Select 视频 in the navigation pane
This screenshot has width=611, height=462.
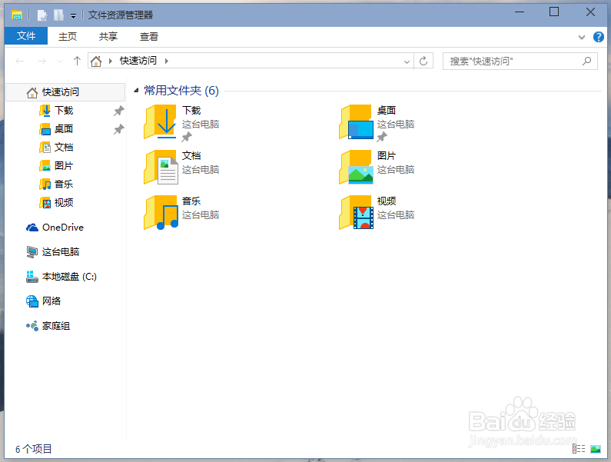[x=64, y=202]
